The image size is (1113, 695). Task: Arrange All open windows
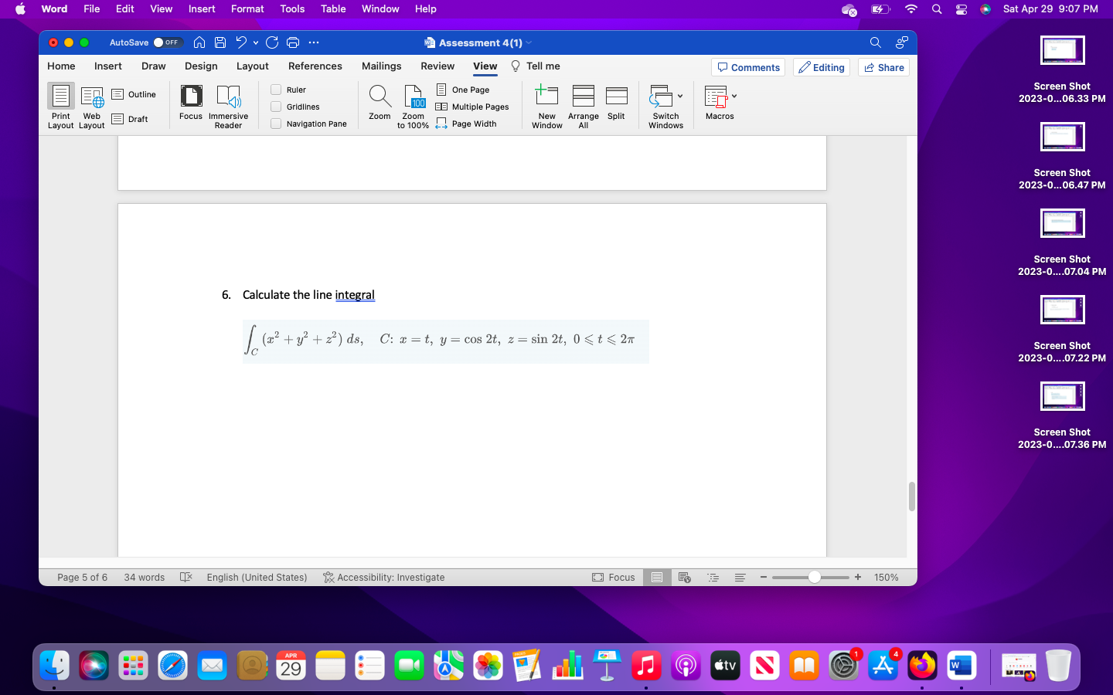[x=583, y=106]
